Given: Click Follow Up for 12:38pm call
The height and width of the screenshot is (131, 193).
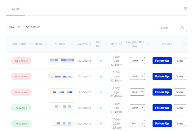Looking at the screenshot, I should coord(162,76).
